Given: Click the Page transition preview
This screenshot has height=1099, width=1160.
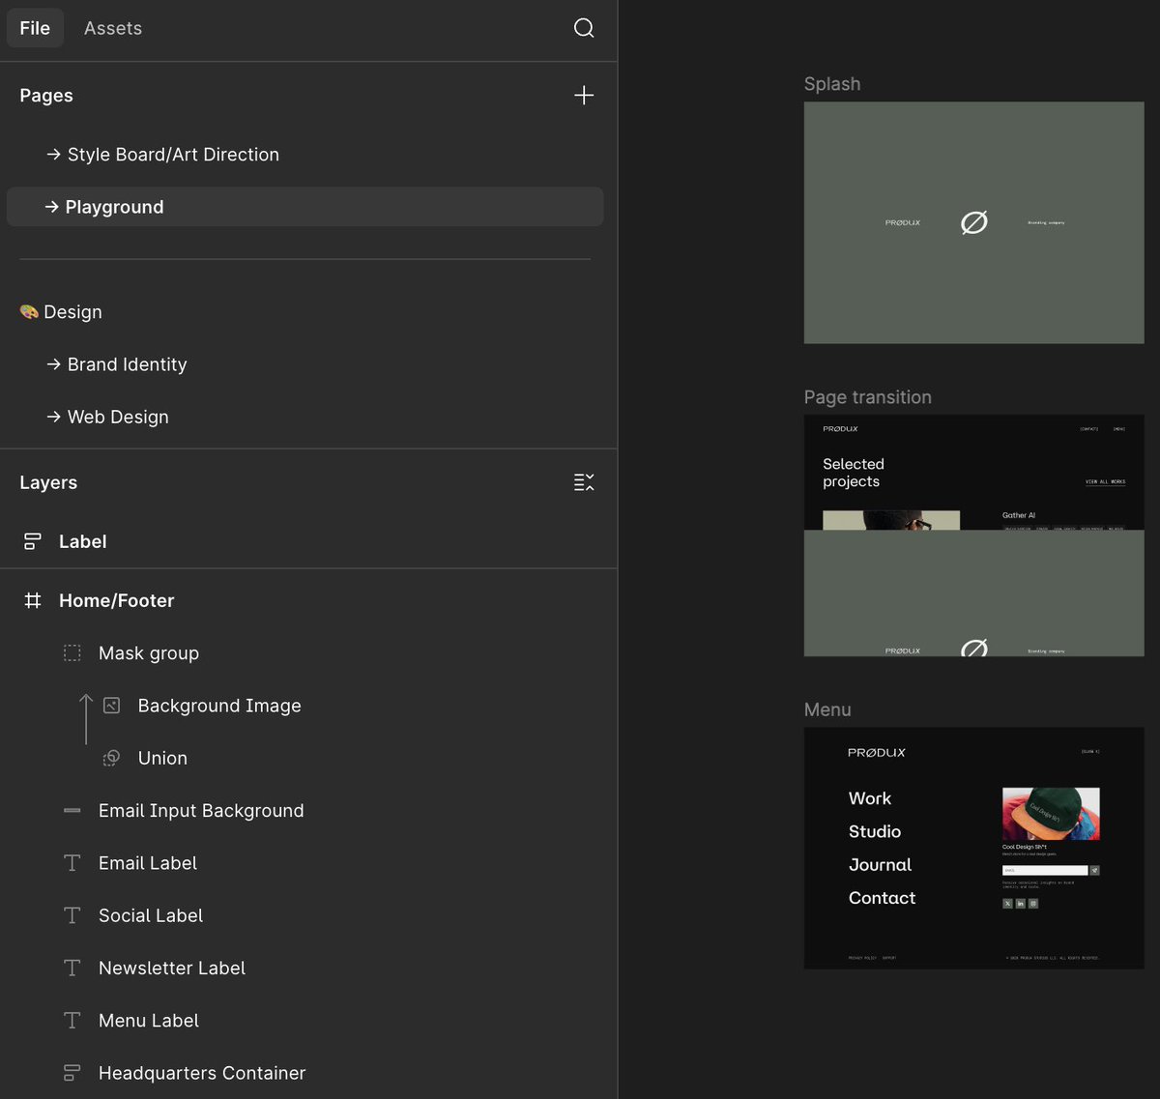Looking at the screenshot, I should click(x=973, y=535).
